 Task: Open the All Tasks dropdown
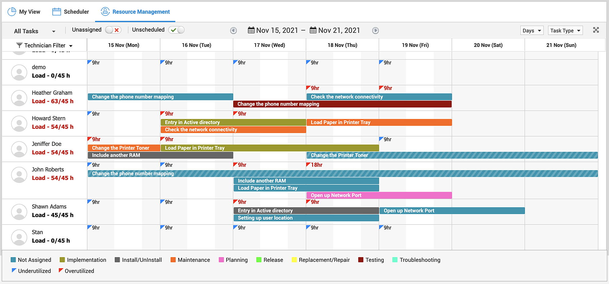coord(33,31)
